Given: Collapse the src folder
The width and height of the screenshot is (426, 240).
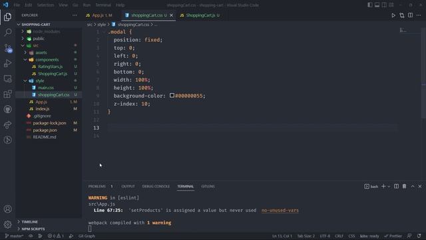Looking at the screenshot, I should click(23, 46).
